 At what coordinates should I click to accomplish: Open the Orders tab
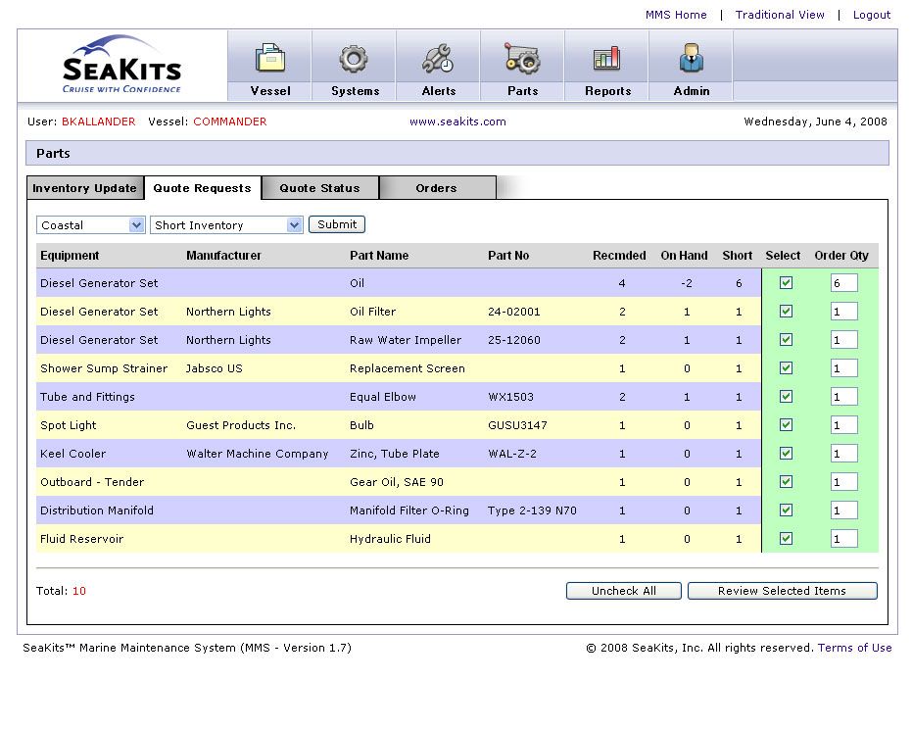point(436,188)
